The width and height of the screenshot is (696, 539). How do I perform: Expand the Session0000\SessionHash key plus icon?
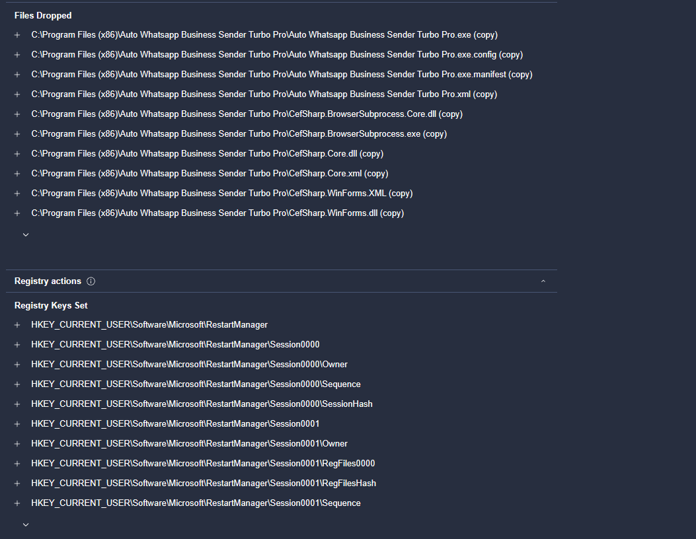17,404
